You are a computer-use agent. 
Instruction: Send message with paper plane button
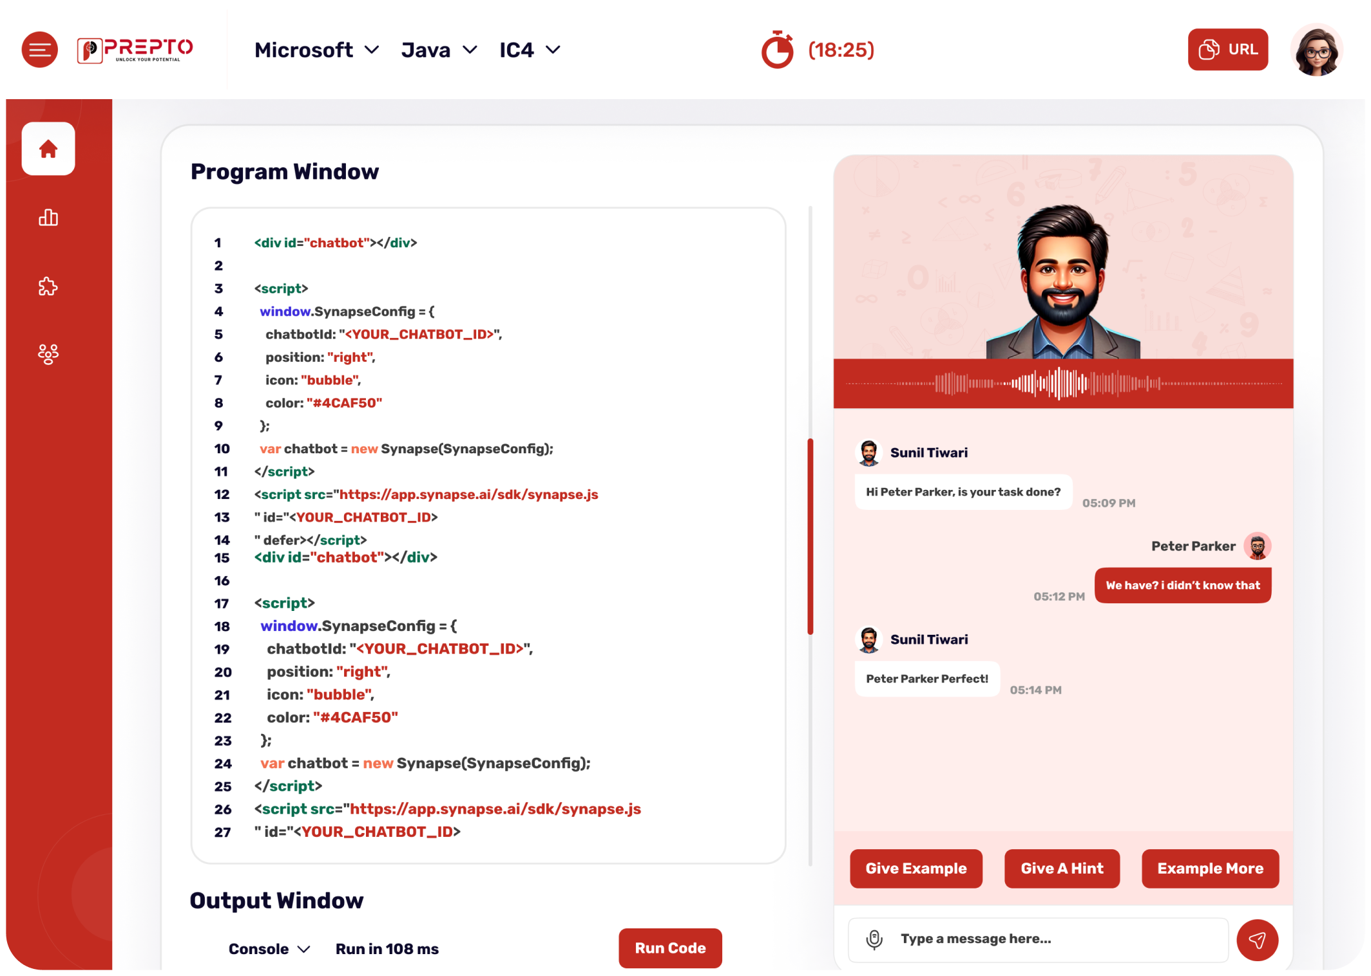click(1257, 940)
